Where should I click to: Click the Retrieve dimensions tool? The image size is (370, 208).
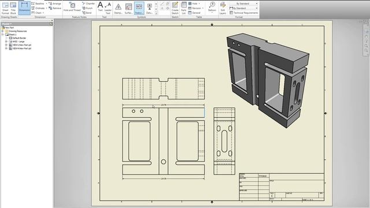[55, 8]
